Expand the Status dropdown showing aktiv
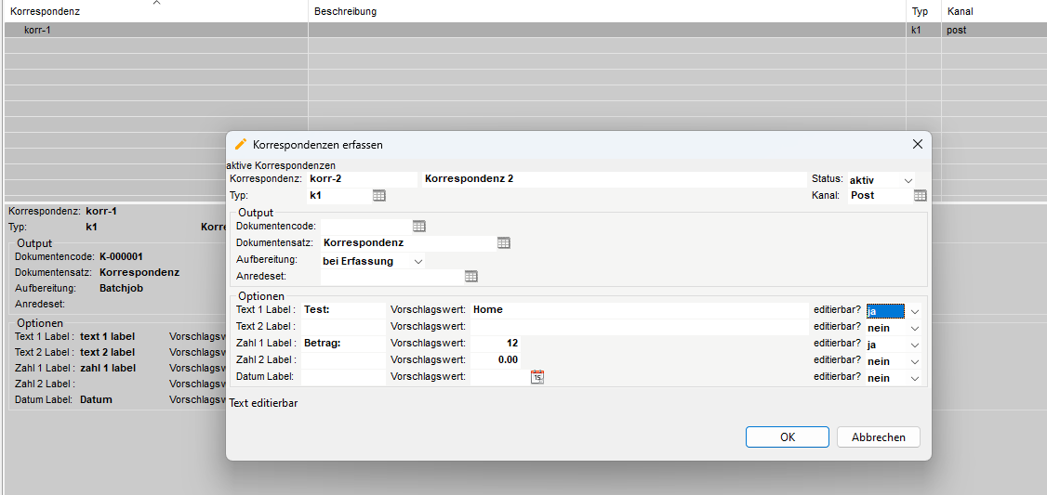 [x=908, y=180]
